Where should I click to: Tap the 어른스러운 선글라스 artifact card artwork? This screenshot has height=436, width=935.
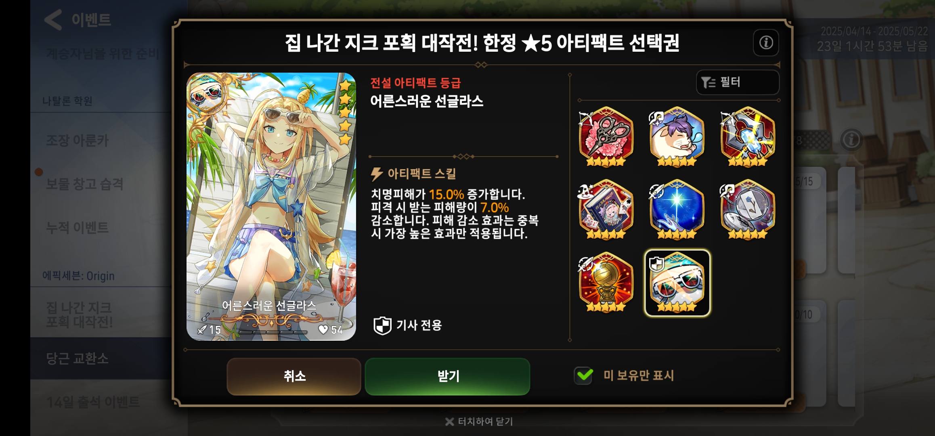click(x=271, y=206)
